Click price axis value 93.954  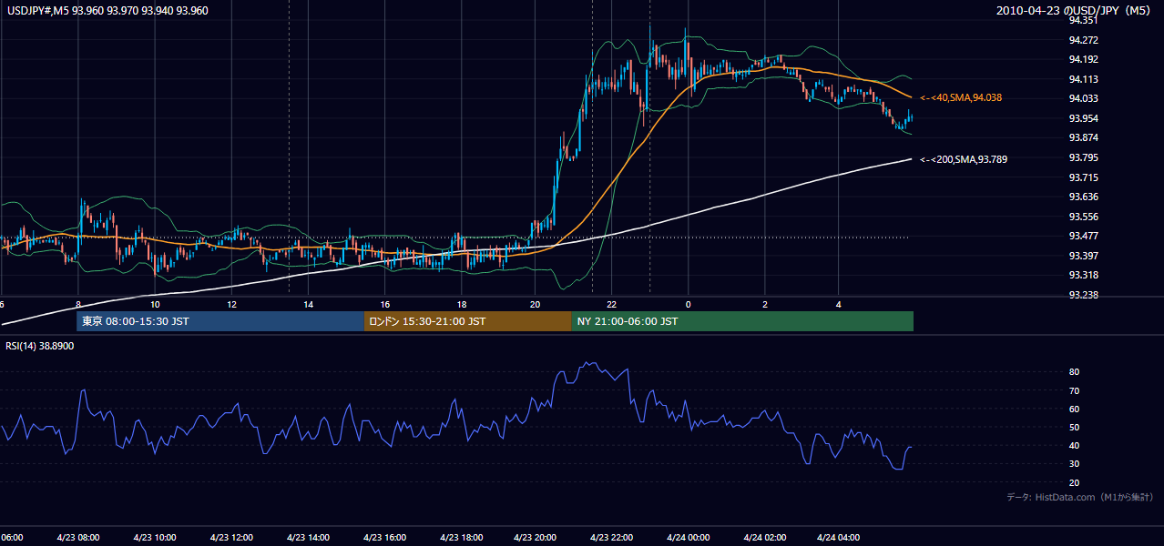click(x=1082, y=118)
